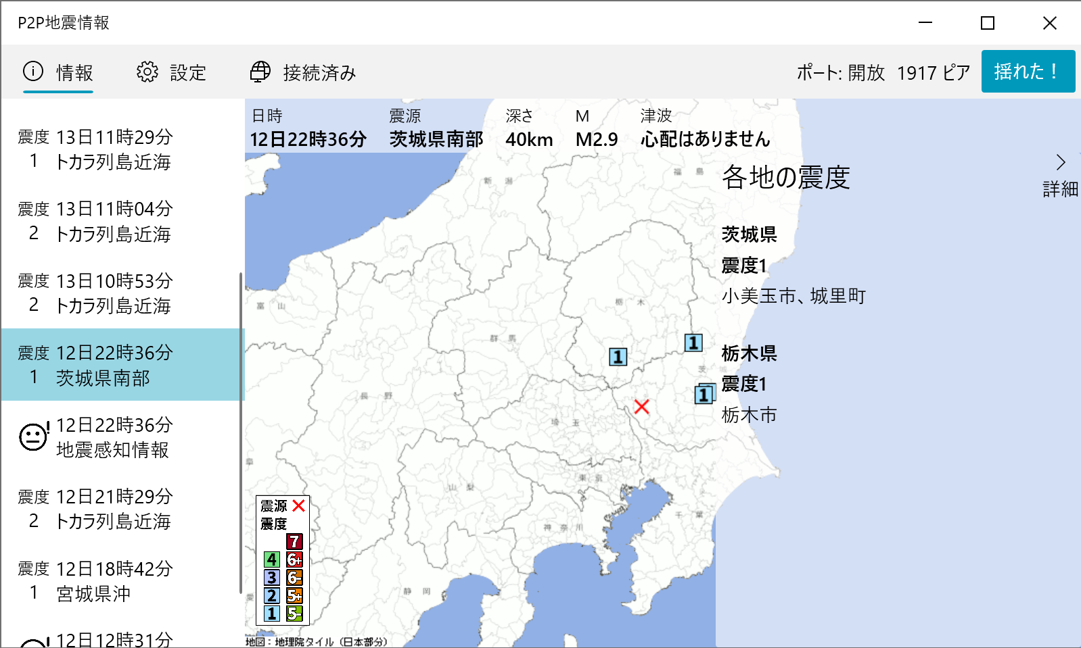The height and width of the screenshot is (648, 1081).
Task: Click legend intensity 4 swatch
Action: pos(272,559)
